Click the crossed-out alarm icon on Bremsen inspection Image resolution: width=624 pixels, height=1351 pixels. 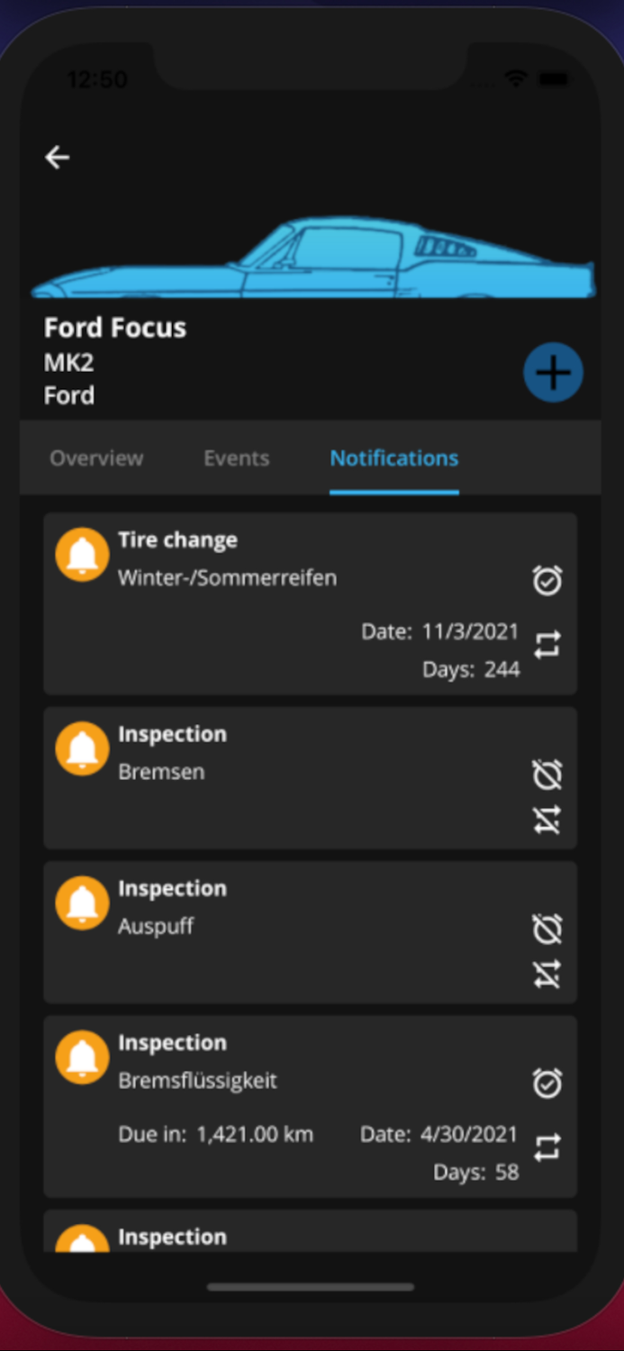tap(547, 775)
